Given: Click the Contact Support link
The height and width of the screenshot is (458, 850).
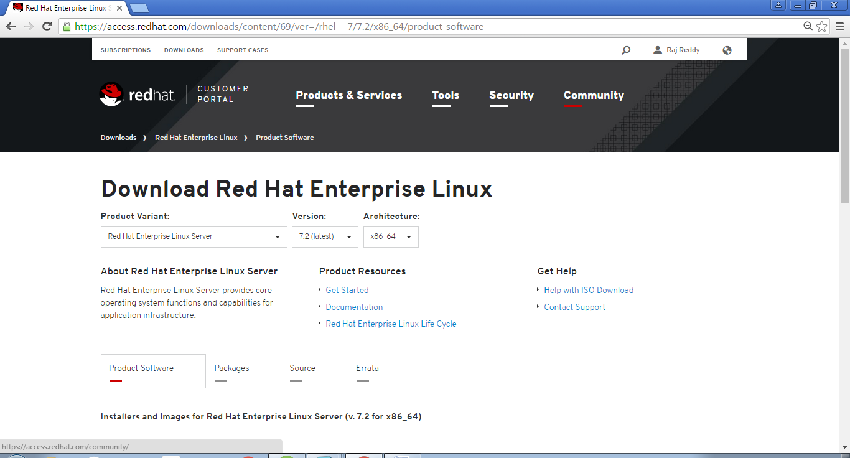Looking at the screenshot, I should pos(574,307).
